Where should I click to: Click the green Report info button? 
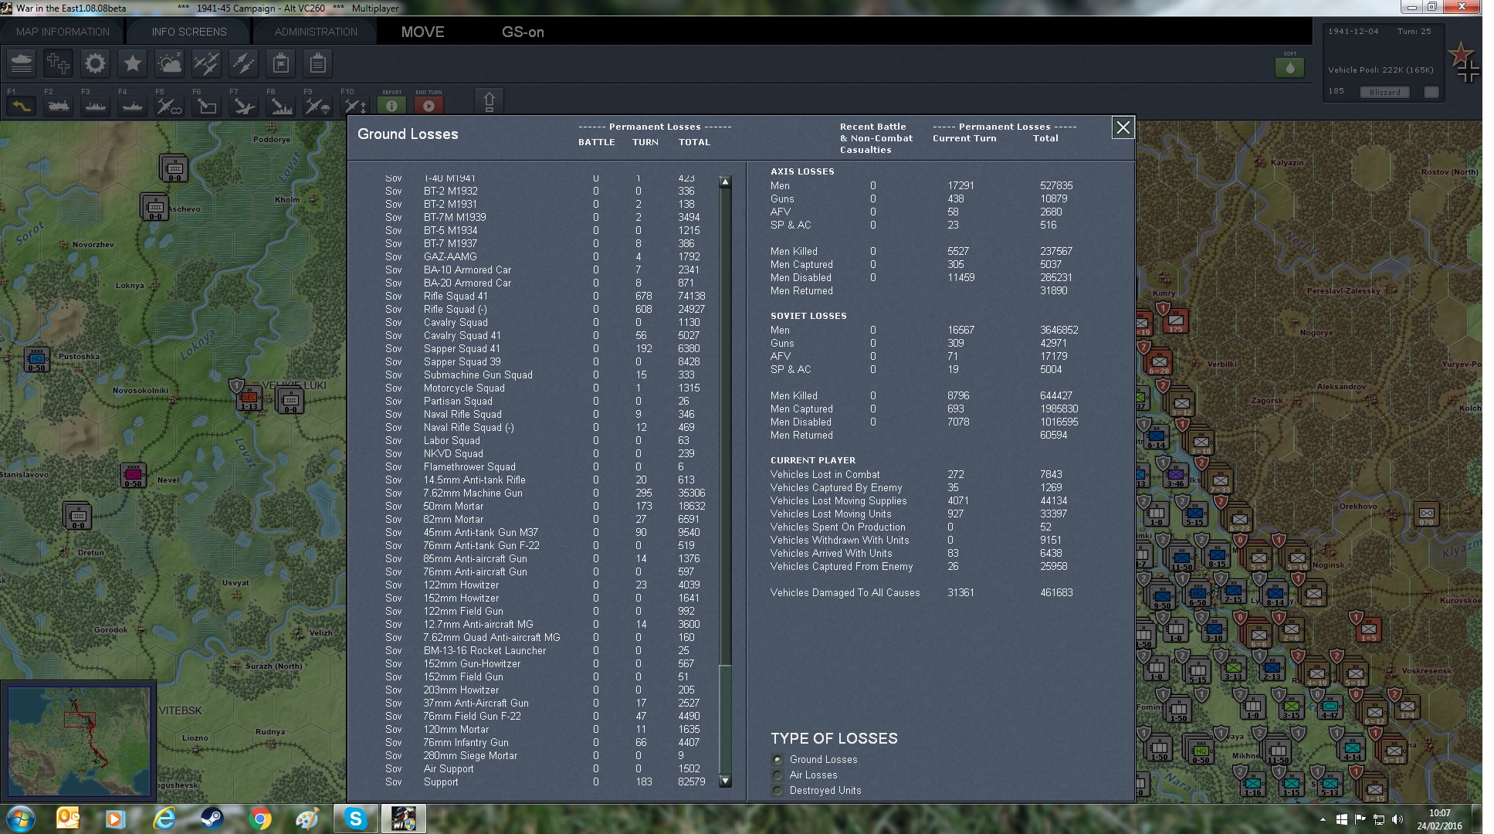(x=392, y=106)
